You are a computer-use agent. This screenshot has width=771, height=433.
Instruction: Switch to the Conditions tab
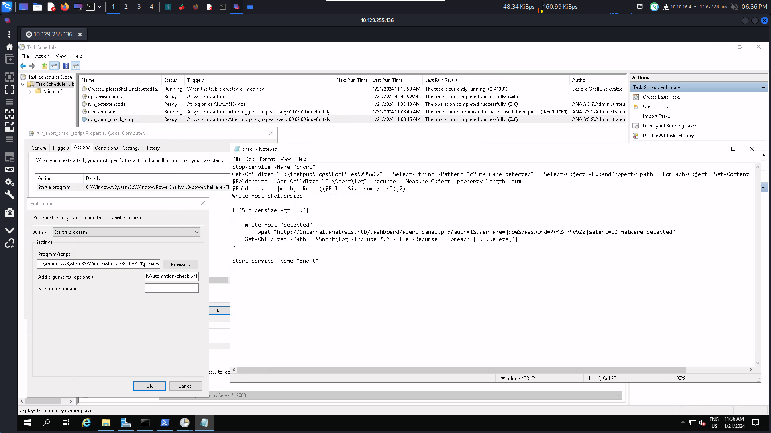tap(106, 148)
